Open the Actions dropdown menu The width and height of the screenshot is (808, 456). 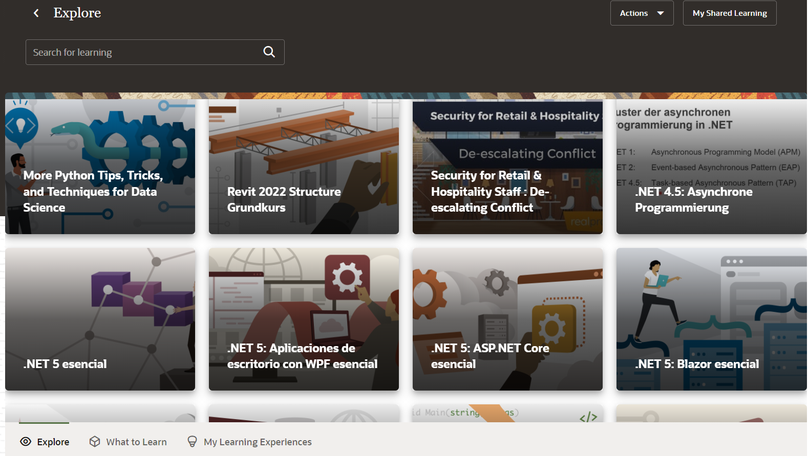[642, 13]
